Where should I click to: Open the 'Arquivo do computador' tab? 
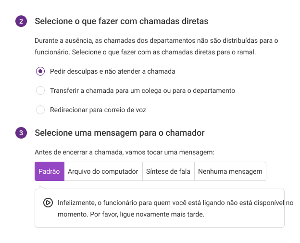click(x=103, y=171)
